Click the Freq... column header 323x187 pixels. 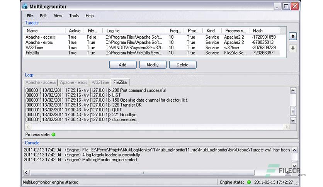click(x=175, y=31)
